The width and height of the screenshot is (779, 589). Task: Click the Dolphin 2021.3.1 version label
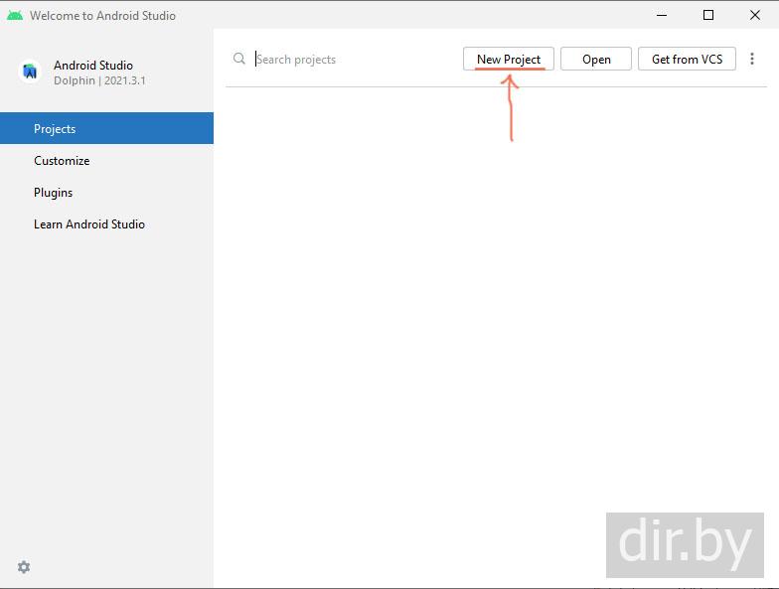pos(99,80)
